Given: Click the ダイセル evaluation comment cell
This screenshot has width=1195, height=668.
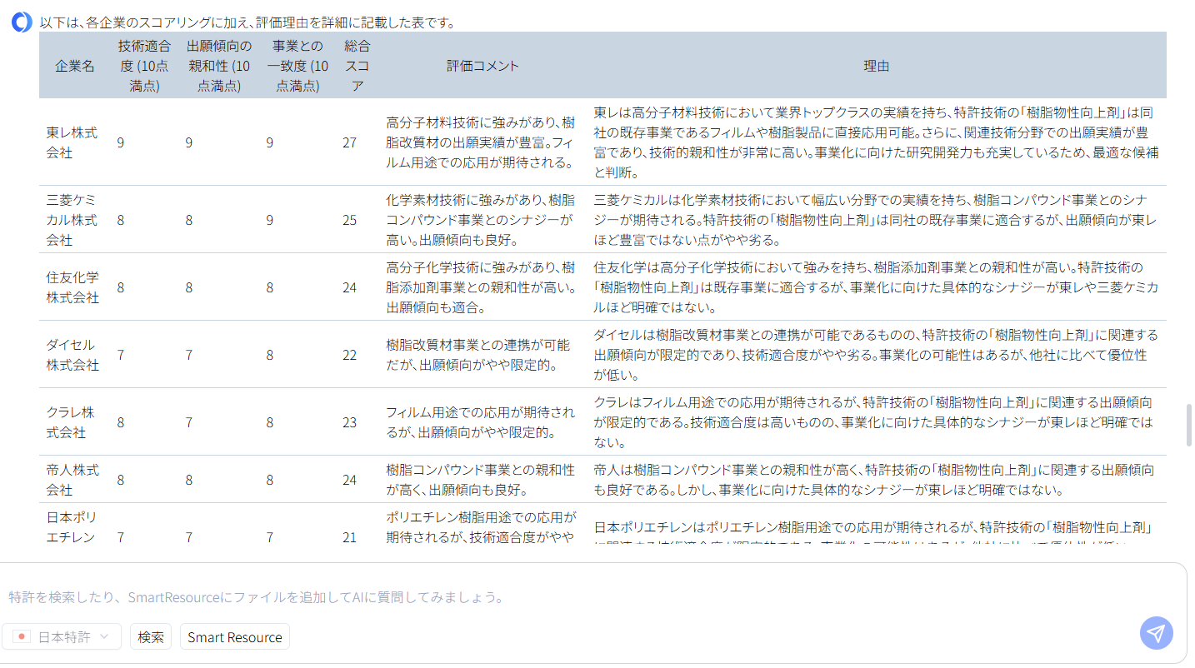Looking at the screenshot, I should point(482,355).
